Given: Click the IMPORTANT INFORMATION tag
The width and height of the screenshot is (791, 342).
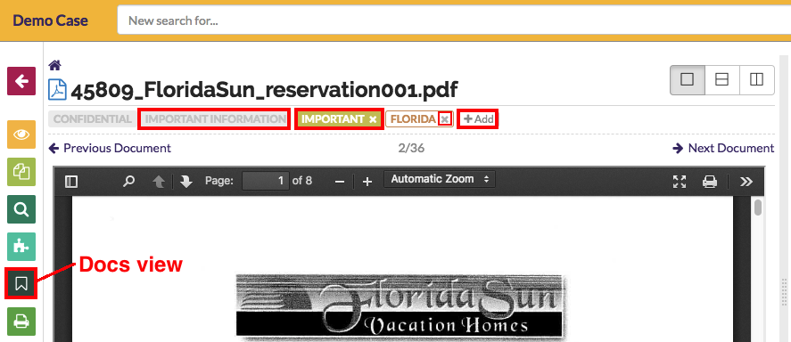Looking at the screenshot, I should coord(216,119).
